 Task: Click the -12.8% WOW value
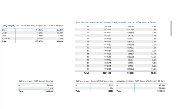coord(153,30)
